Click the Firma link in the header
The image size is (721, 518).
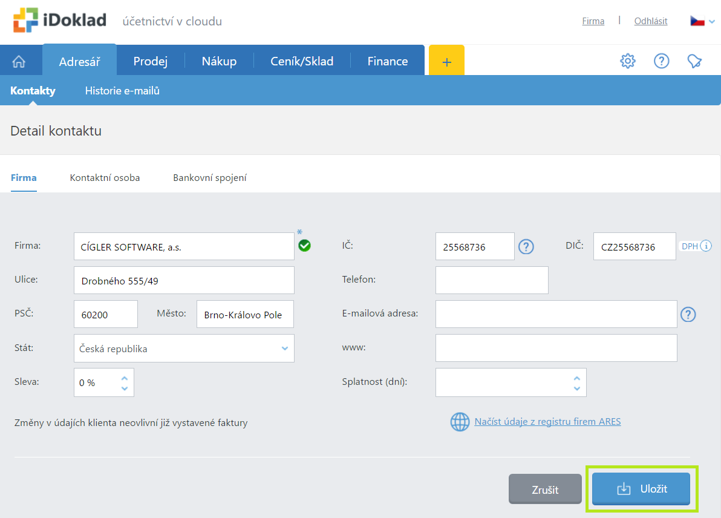tap(593, 21)
